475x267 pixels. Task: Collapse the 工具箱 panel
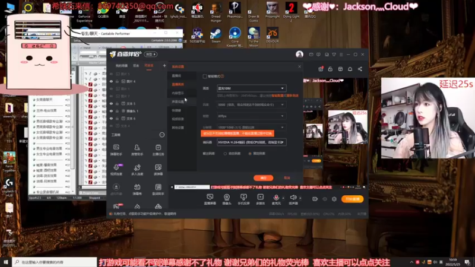[x=161, y=135]
